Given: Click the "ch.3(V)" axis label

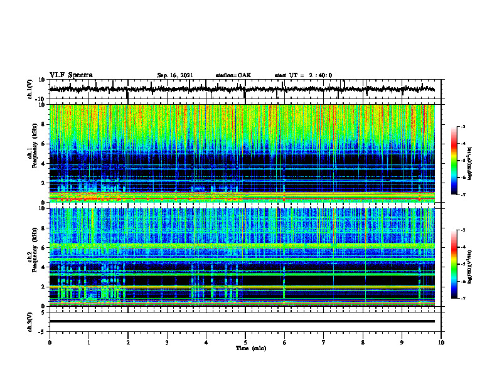Looking at the screenshot, I should click(30, 322).
